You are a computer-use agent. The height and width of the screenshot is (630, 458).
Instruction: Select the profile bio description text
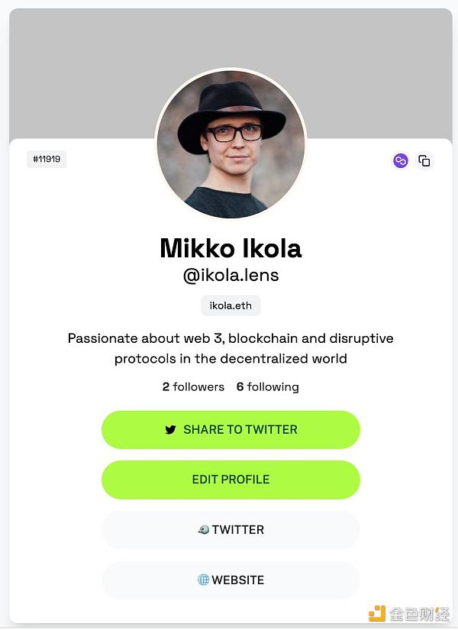[x=231, y=348]
